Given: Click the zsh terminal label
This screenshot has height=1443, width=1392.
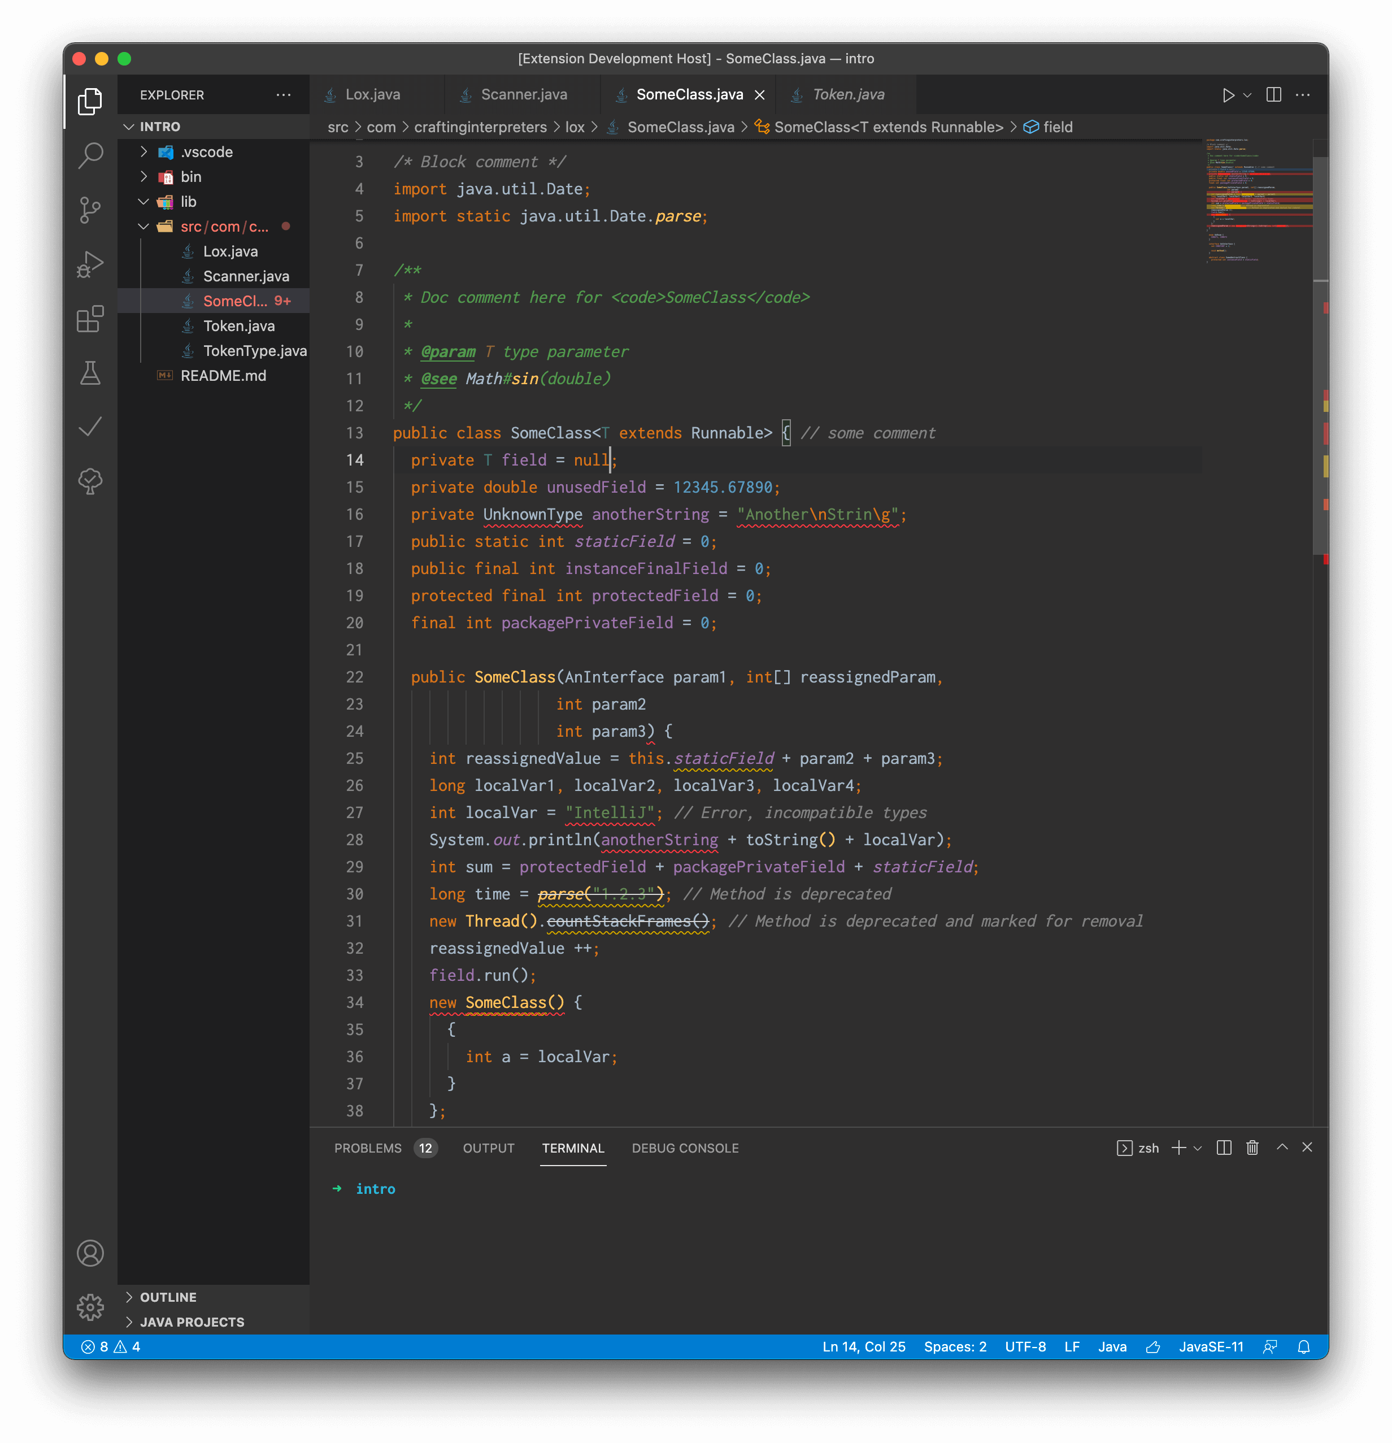Looking at the screenshot, I should pos(1147,1149).
